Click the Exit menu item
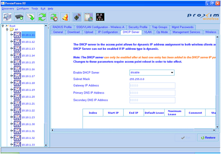Viewport: 221px width, 154px height. pyautogui.click(x=43, y=8)
